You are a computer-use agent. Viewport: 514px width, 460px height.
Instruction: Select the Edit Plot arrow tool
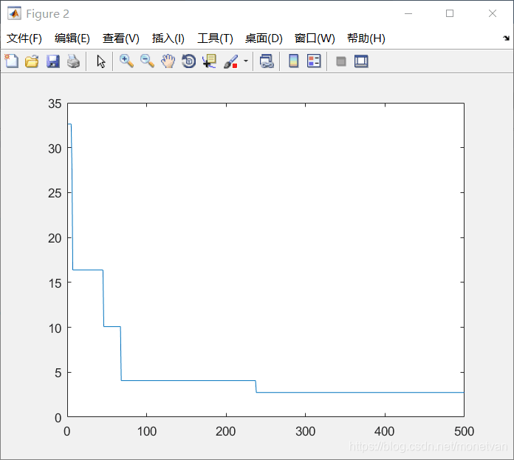pos(101,61)
